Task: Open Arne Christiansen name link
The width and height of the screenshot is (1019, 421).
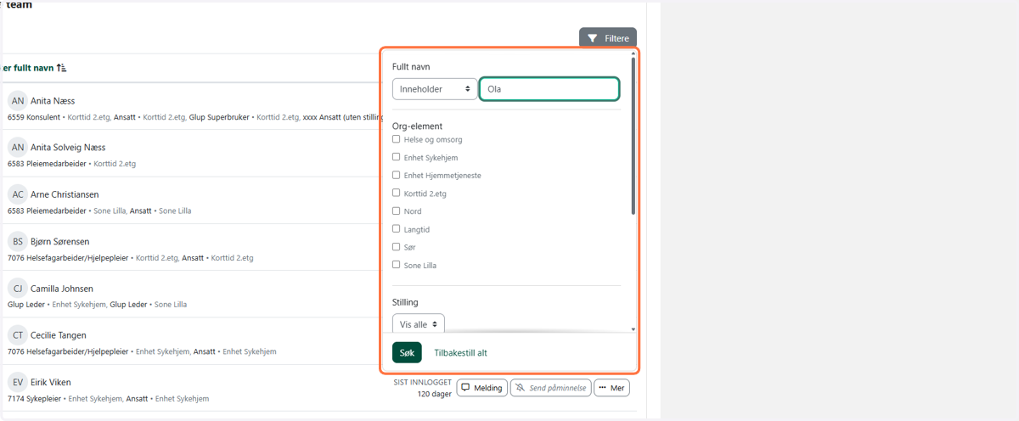Action: pyautogui.click(x=65, y=194)
